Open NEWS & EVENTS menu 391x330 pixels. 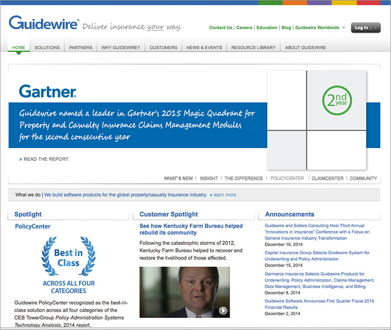(x=204, y=47)
